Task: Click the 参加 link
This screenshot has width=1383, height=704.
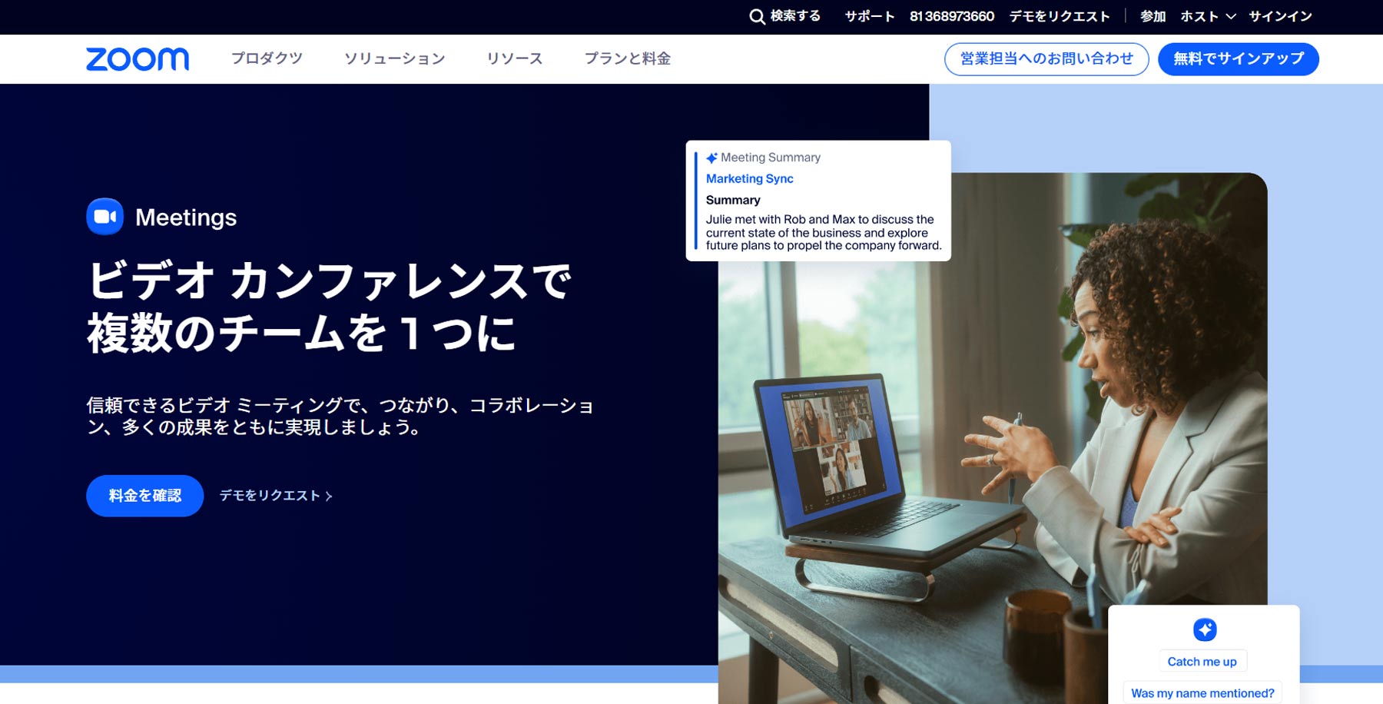Action: pos(1152,16)
